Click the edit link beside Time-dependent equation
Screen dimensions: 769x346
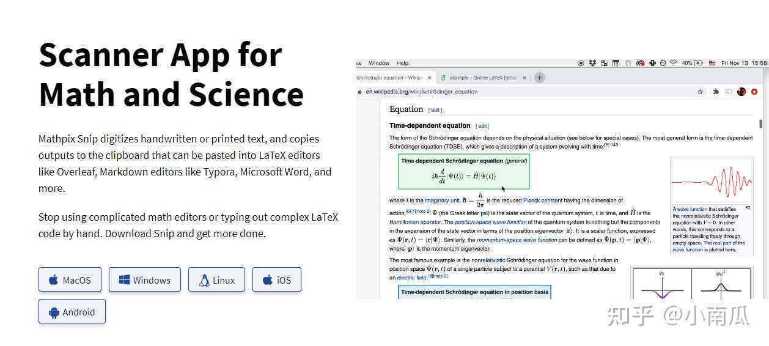pos(482,126)
